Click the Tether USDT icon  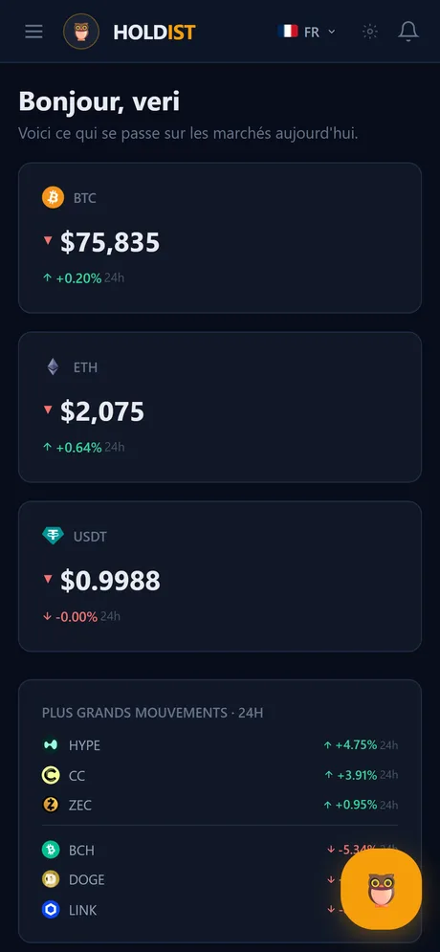click(53, 536)
